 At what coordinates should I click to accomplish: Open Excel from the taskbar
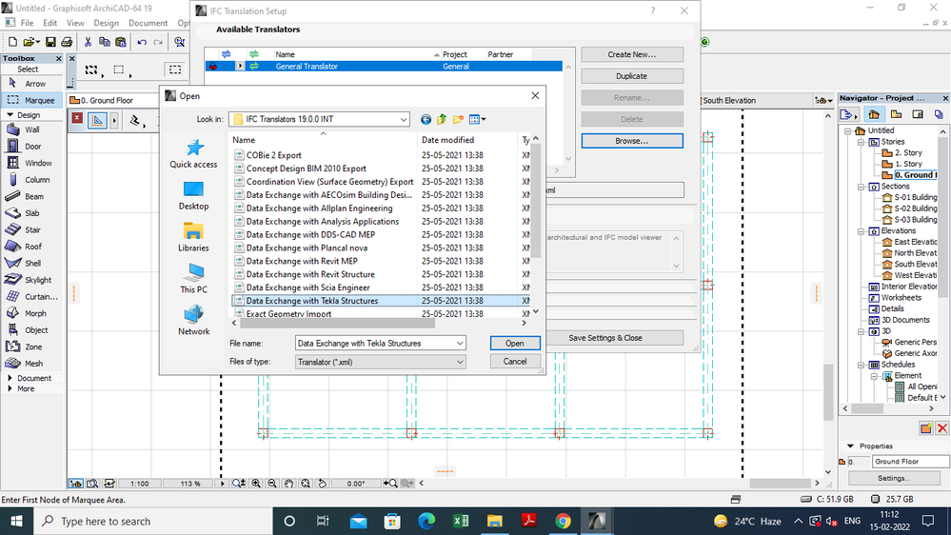[x=461, y=521]
